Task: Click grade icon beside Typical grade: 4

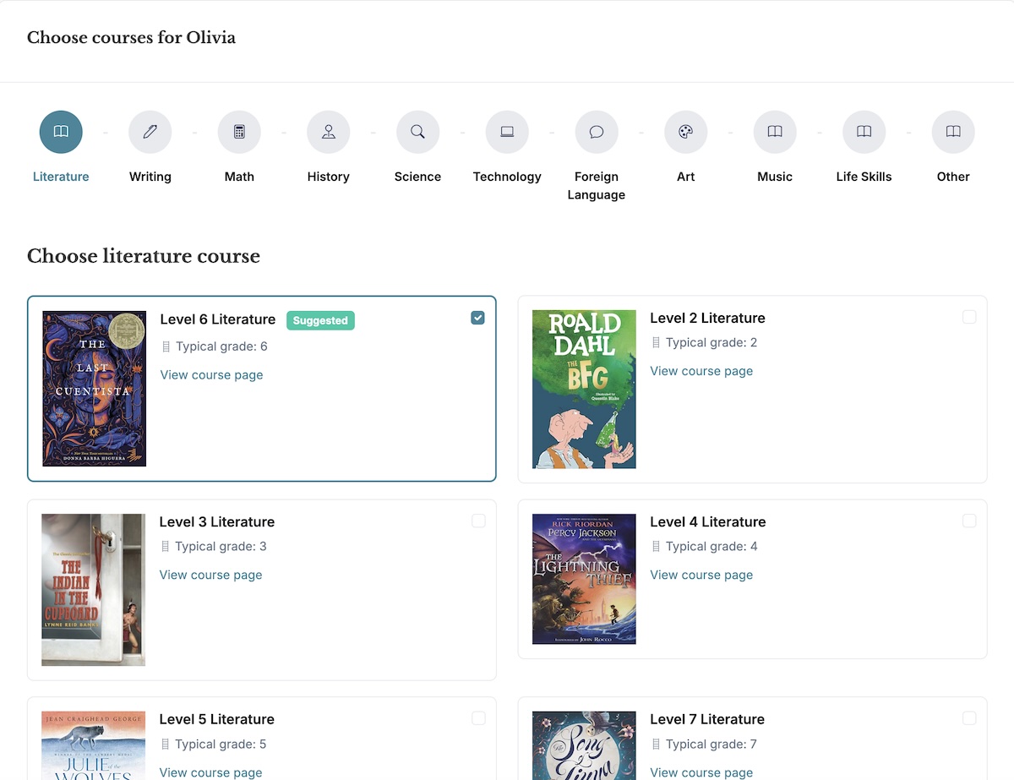Action: 656,547
